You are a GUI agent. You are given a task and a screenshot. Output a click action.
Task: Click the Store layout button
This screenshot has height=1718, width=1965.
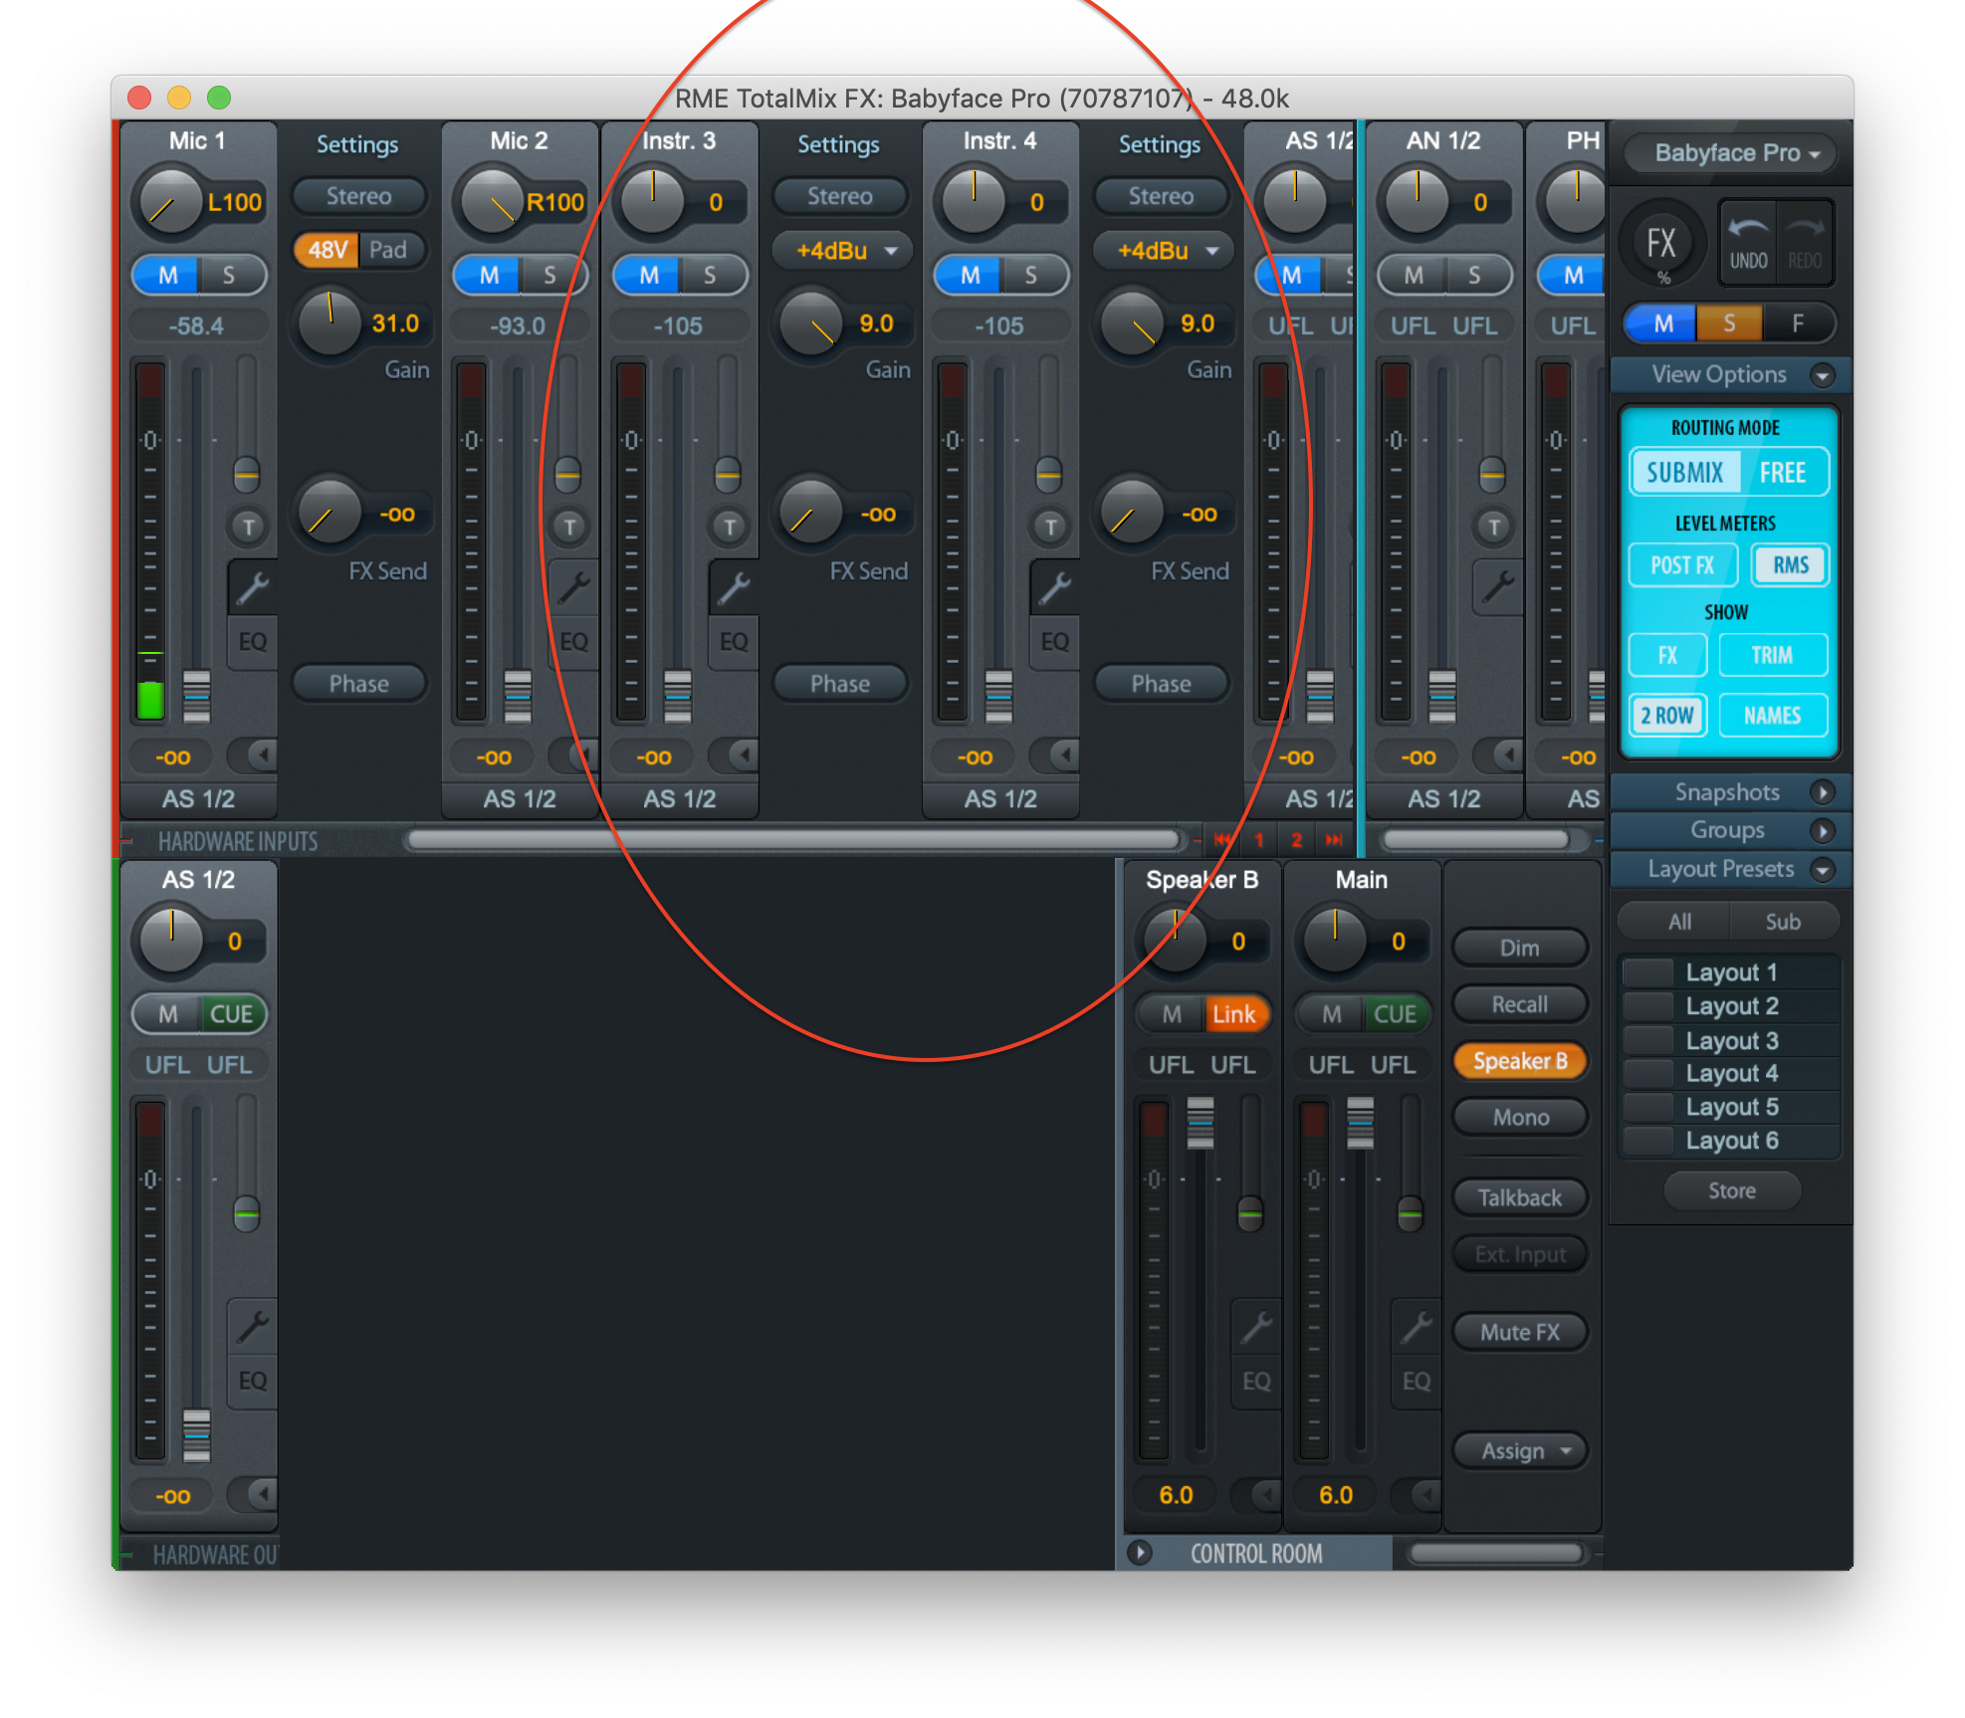tap(1731, 1190)
